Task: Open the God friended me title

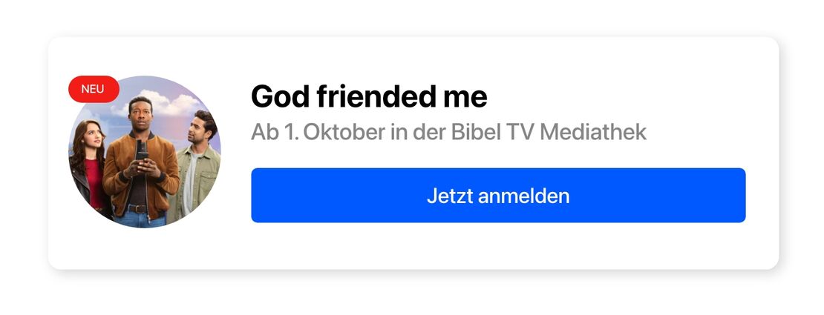Action: pos(368,96)
